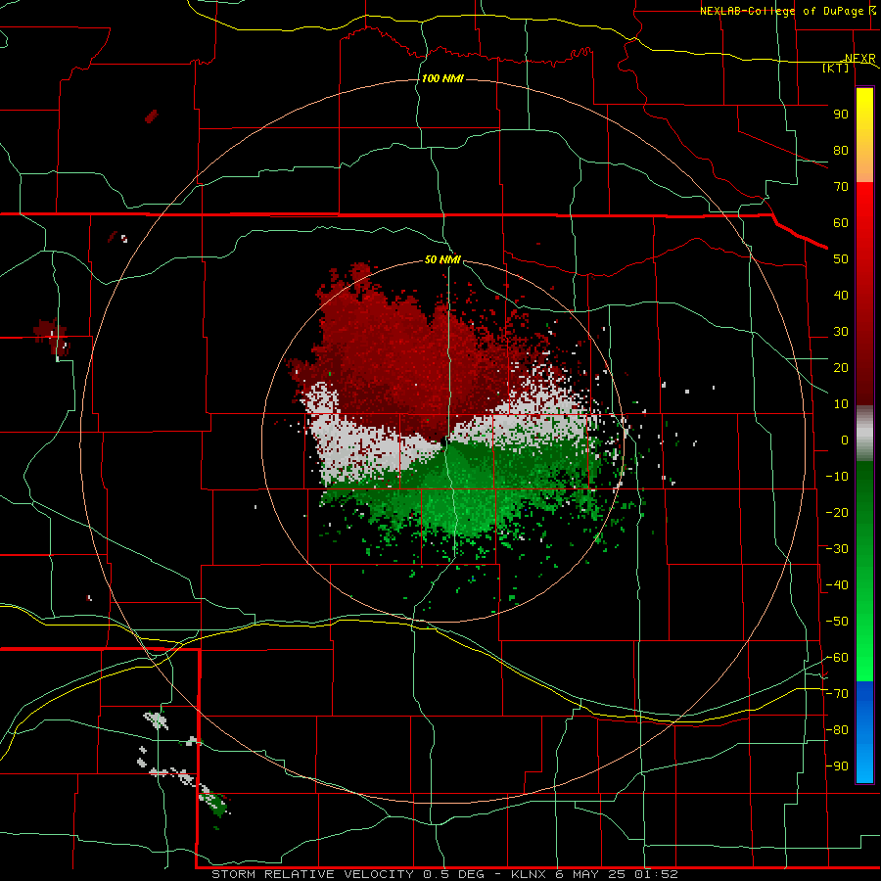Click the 10 value on the velocity scale
881x881 pixels.
[841, 404]
